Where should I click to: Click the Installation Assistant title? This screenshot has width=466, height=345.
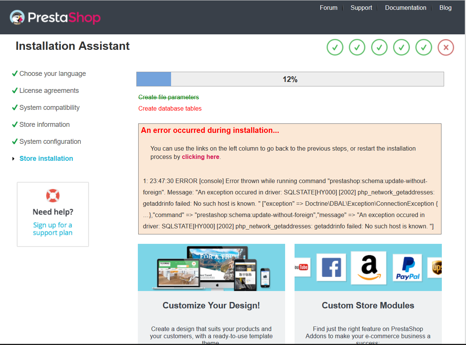coord(73,46)
